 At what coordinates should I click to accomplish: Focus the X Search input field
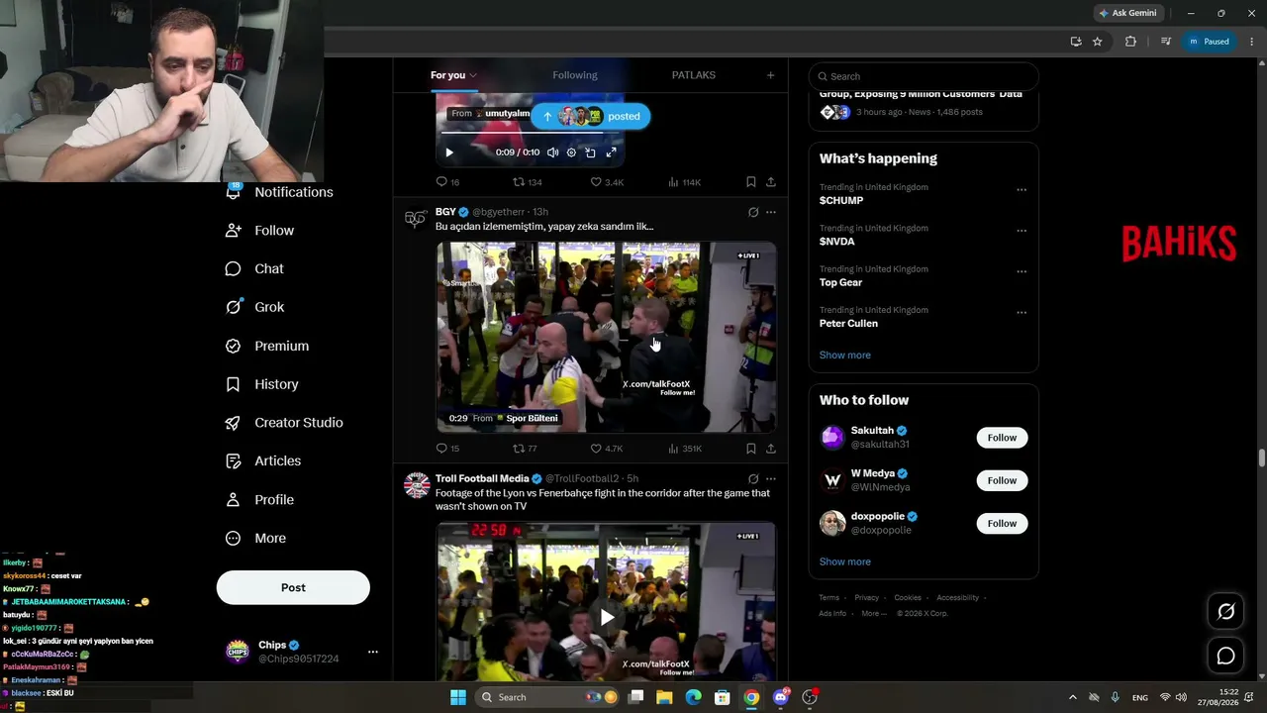tap(924, 76)
